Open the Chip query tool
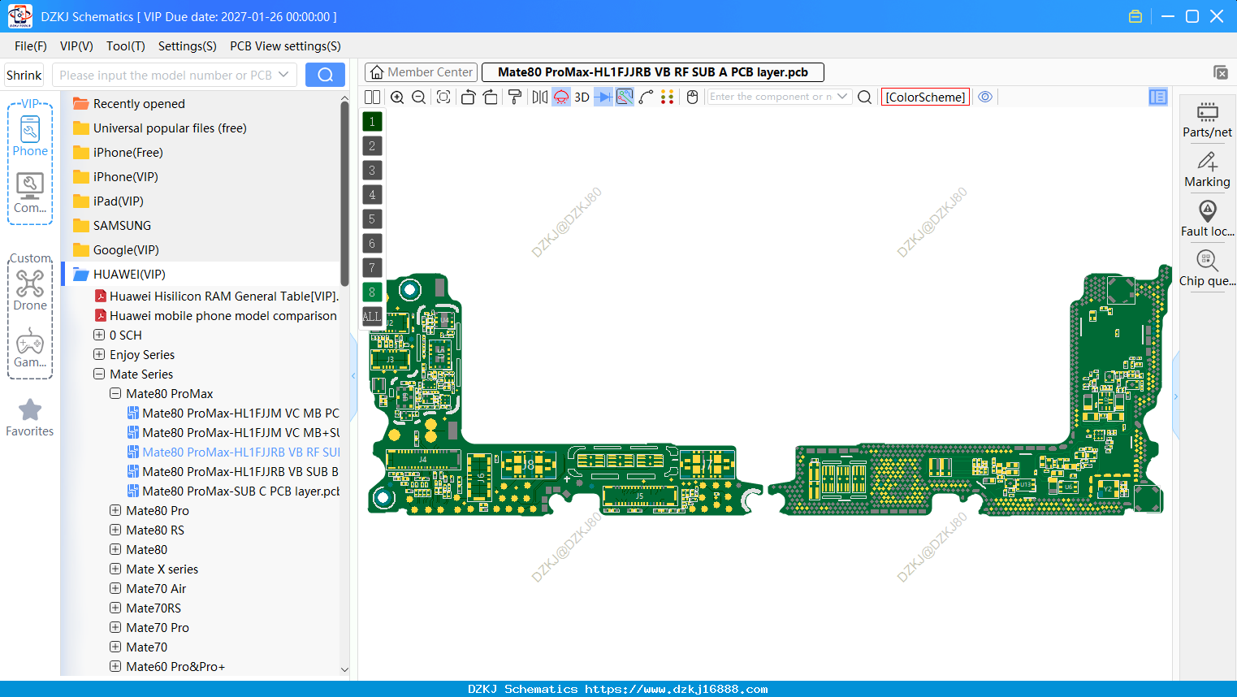This screenshot has width=1237, height=697. pos(1207,268)
